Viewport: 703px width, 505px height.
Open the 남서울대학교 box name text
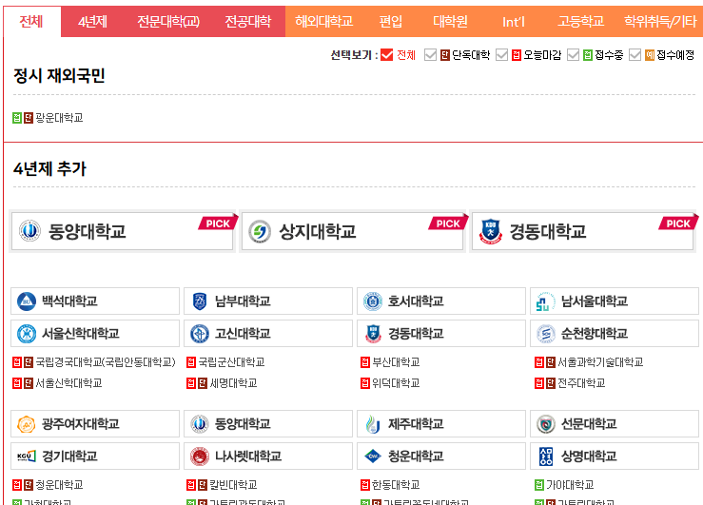click(594, 301)
